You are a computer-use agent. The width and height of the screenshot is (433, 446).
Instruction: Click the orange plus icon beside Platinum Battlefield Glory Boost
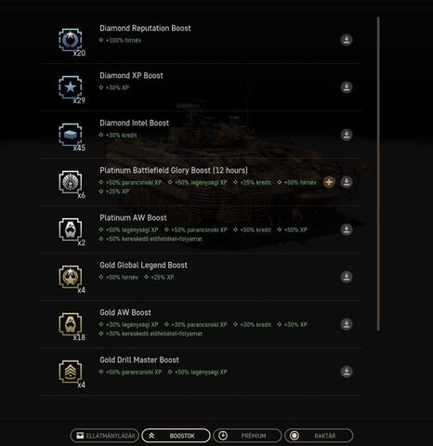click(329, 182)
